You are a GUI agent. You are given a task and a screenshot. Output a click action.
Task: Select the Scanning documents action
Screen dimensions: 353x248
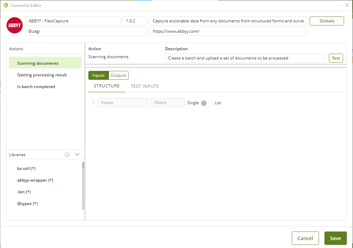[45, 63]
